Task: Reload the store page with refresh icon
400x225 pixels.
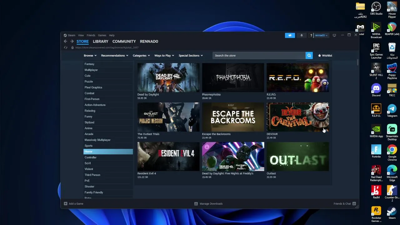Action: click(x=66, y=47)
